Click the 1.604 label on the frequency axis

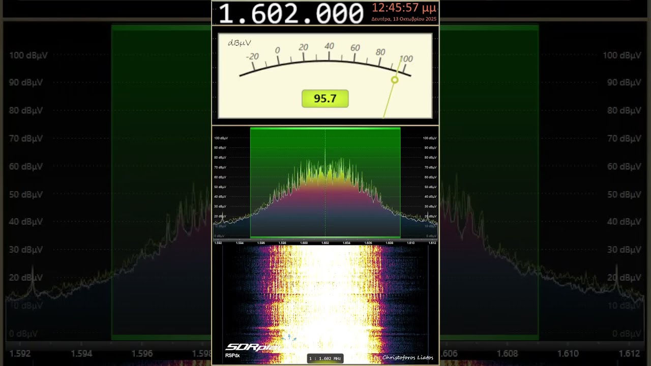pyautogui.click(x=346, y=243)
